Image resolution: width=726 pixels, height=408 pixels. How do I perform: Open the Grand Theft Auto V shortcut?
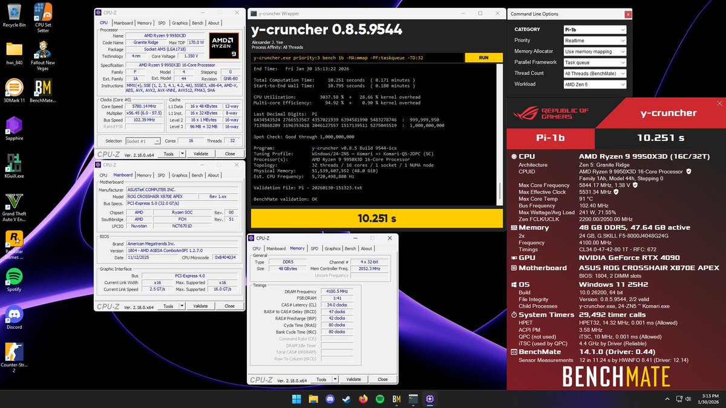coord(14,207)
